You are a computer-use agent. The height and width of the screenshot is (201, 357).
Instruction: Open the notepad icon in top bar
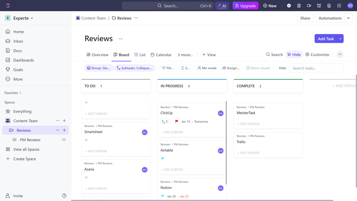tap(299, 6)
